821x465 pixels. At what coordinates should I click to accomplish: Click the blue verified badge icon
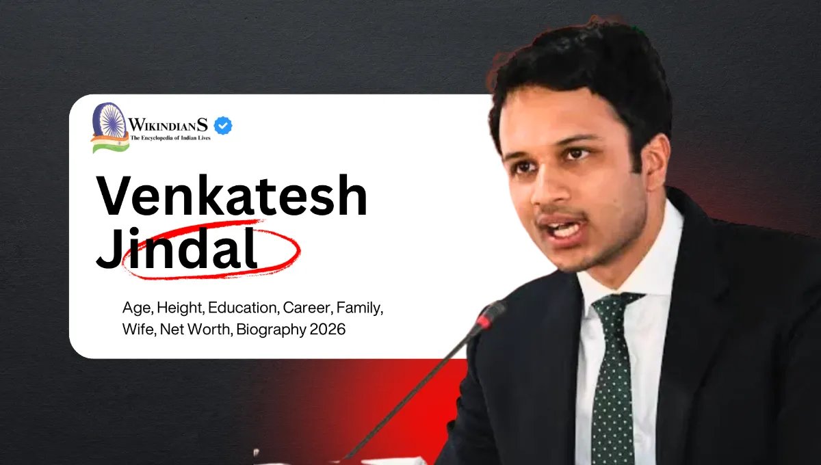click(x=223, y=126)
